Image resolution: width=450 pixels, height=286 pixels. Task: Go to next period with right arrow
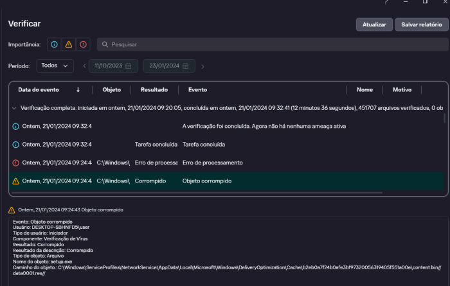pos(203,66)
